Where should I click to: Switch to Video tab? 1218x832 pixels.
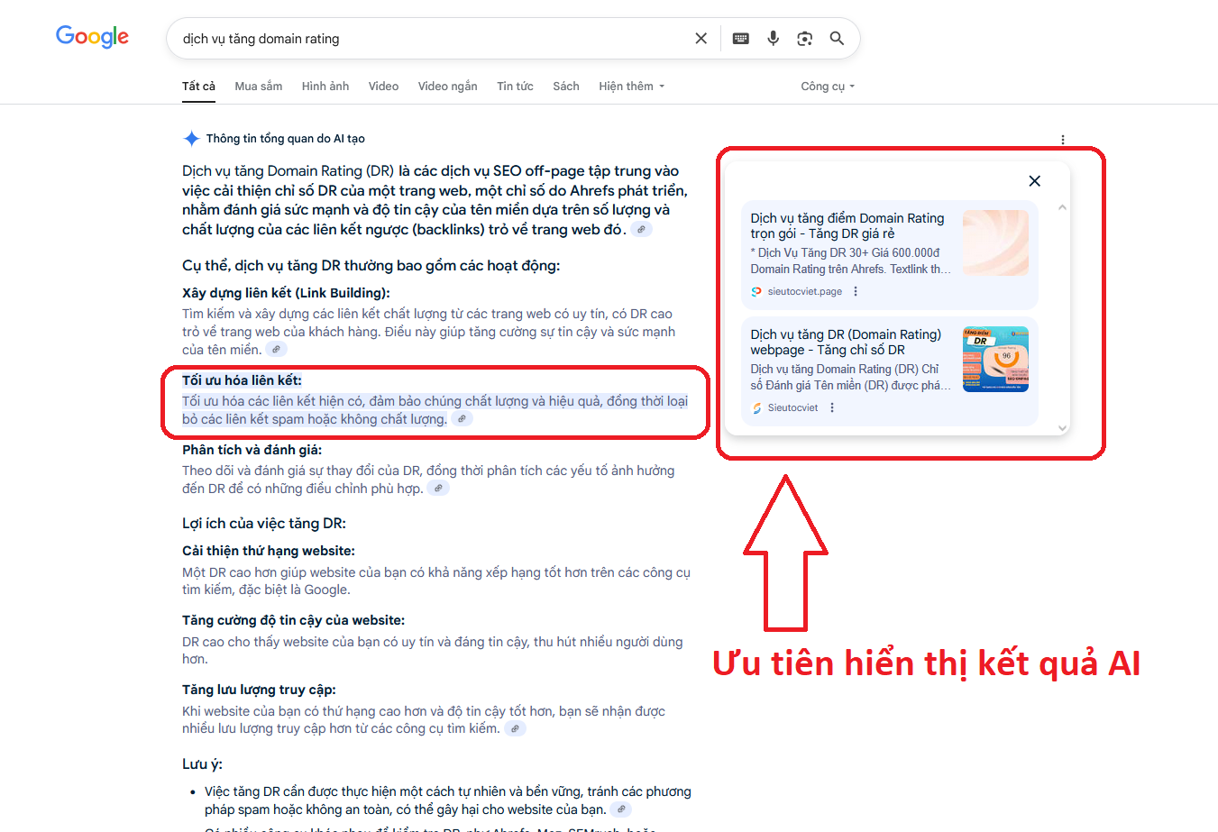coord(383,87)
